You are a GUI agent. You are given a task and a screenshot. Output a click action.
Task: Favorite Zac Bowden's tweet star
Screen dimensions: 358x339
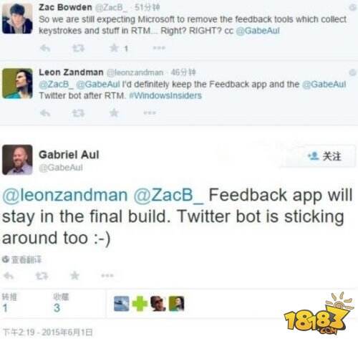pos(114,48)
